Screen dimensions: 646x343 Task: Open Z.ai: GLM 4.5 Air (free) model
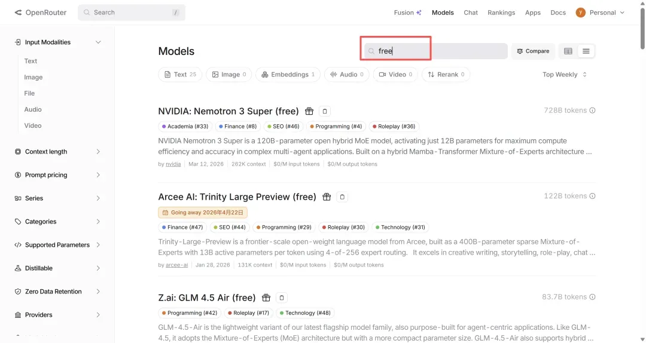pyautogui.click(x=207, y=298)
